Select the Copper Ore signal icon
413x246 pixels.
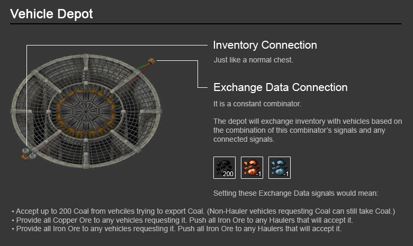tap(252, 167)
